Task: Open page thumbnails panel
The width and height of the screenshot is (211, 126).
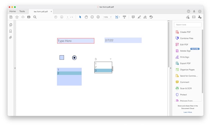Action: [x=11, y=25]
